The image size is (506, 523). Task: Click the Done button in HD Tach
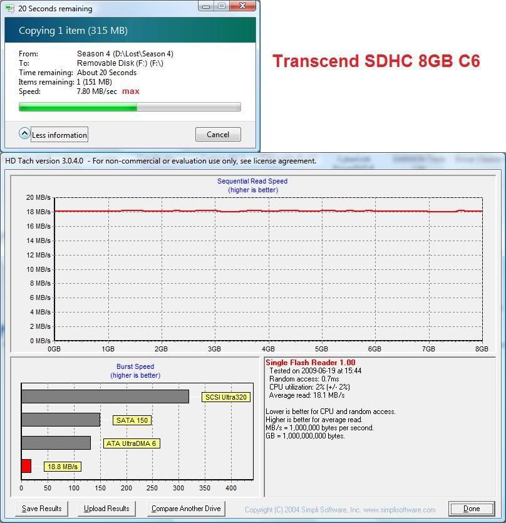(472, 509)
